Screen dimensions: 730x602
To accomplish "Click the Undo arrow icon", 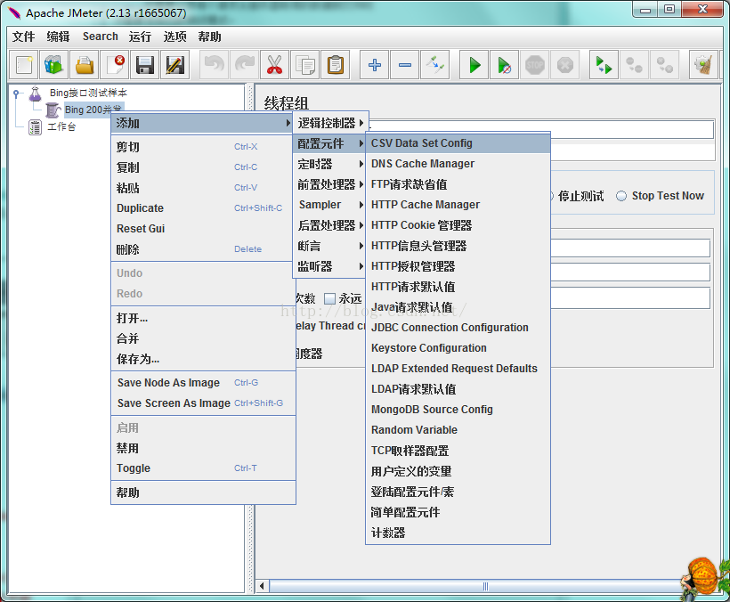I will pyautogui.click(x=215, y=65).
